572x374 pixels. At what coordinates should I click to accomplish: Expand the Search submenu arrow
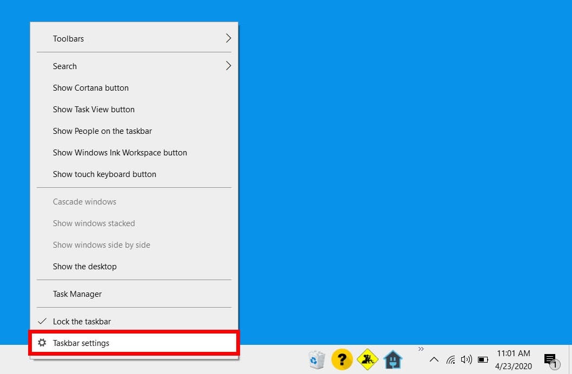228,66
